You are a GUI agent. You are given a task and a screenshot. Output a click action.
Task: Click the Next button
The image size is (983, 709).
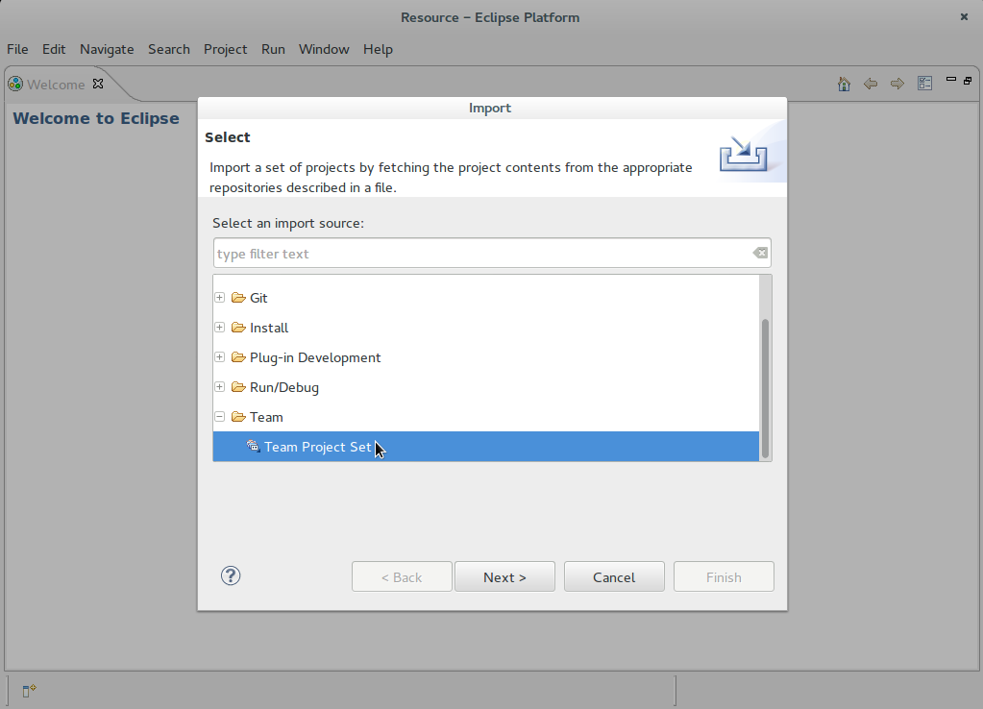tap(504, 576)
